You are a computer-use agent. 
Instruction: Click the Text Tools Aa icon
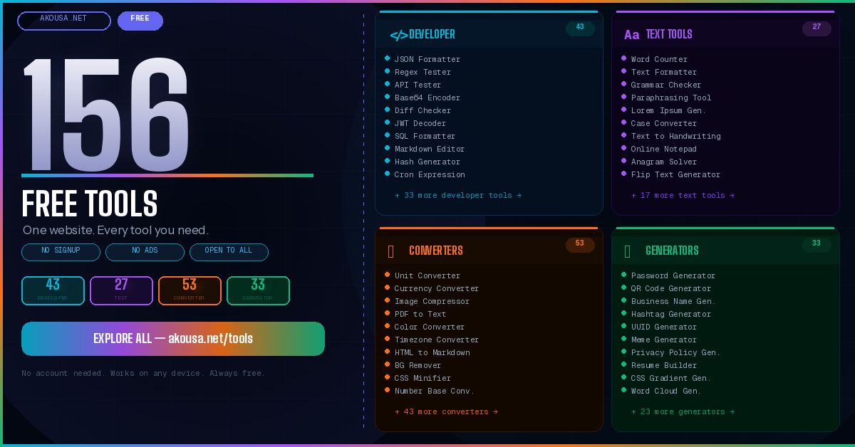point(631,35)
